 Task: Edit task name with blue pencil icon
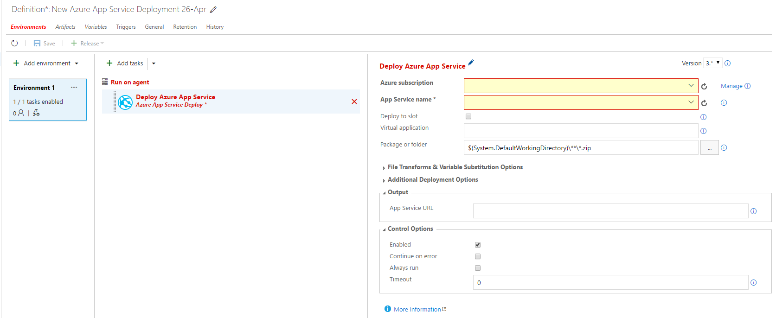[x=471, y=63]
